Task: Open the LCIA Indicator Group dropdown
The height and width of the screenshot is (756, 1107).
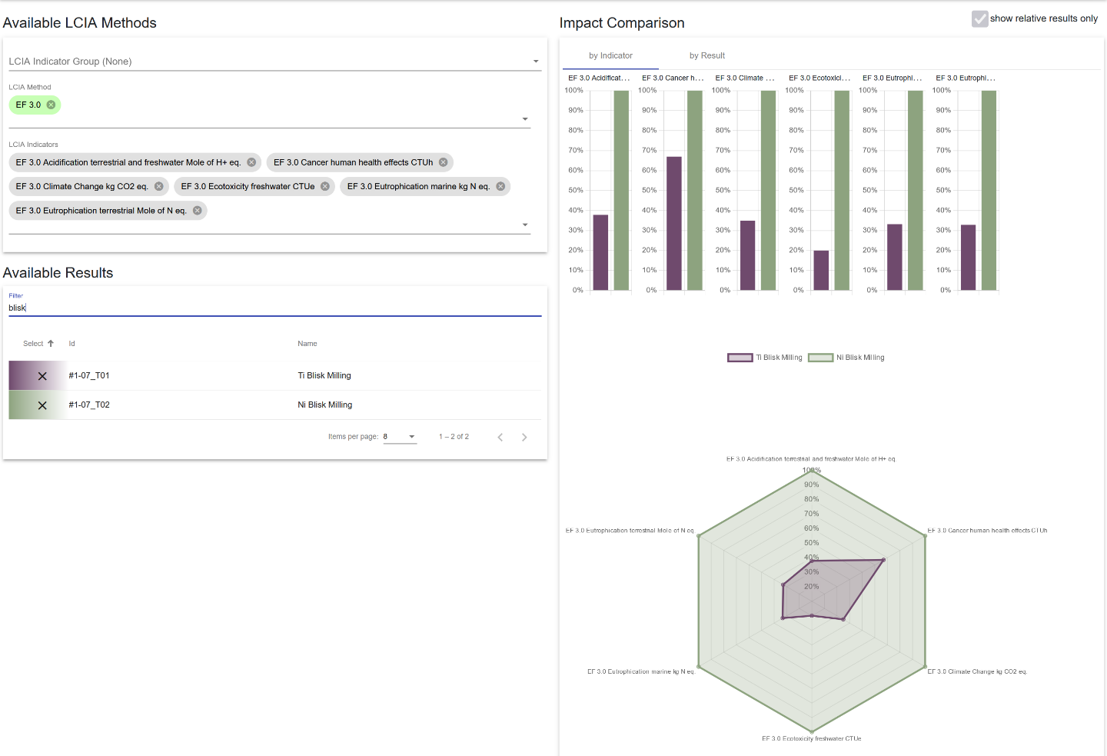Action: [536, 62]
